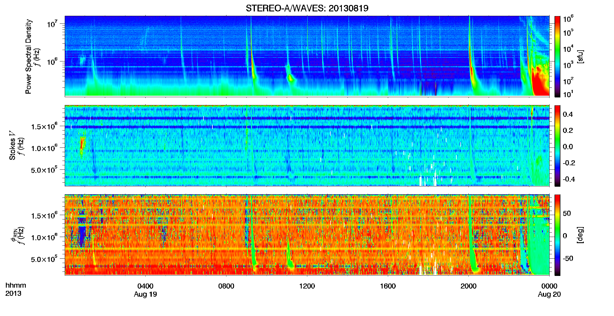The height and width of the screenshot is (316, 614).
Task: Click the [sfu] colorbar unit label
Action: coord(580,56)
